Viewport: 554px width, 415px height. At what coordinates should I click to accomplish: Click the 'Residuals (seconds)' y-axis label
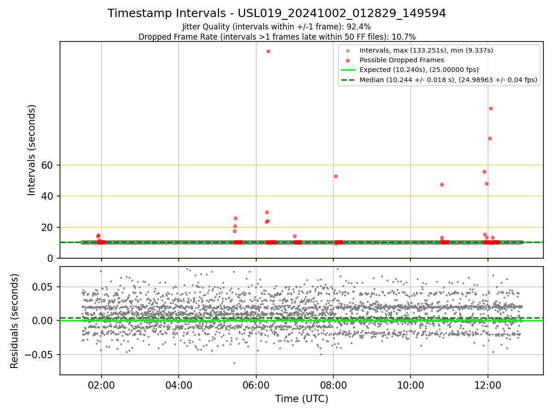click(x=15, y=321)
